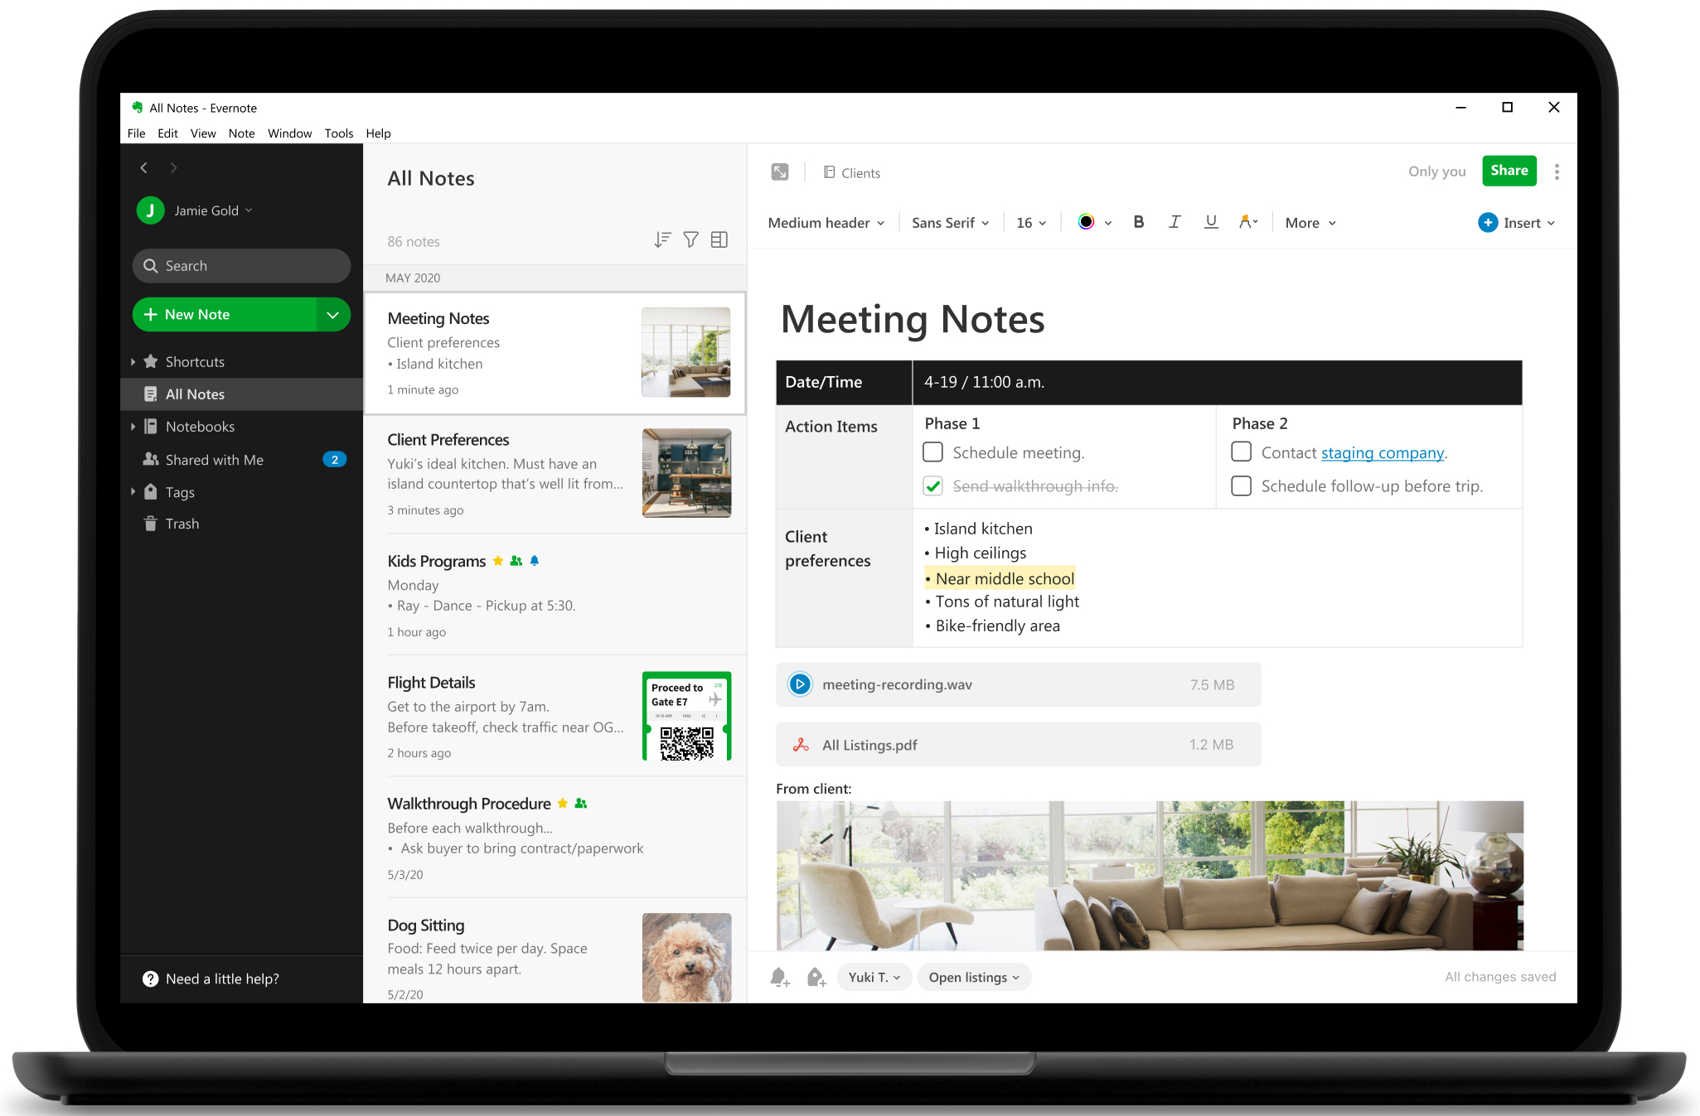Click the Underline formatting icon
1700x1116 pixels.
(x=1208, y=223)
